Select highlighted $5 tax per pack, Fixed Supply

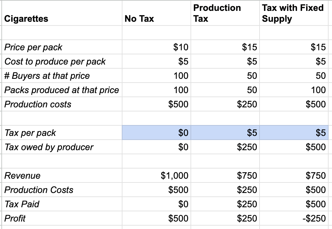pyautogui.click(x=294, y=133)
